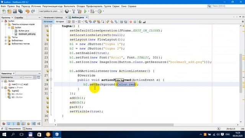Click the editor vertical scrollbar thumb
245x138 pixels.
click(241, 73)
